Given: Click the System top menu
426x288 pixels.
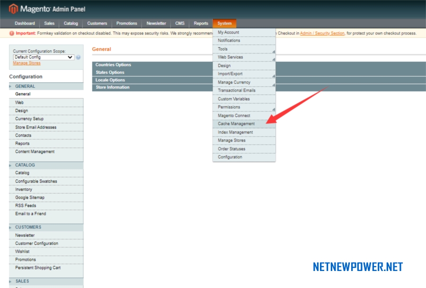Looking at the screenshot, I should pos(224,23).
